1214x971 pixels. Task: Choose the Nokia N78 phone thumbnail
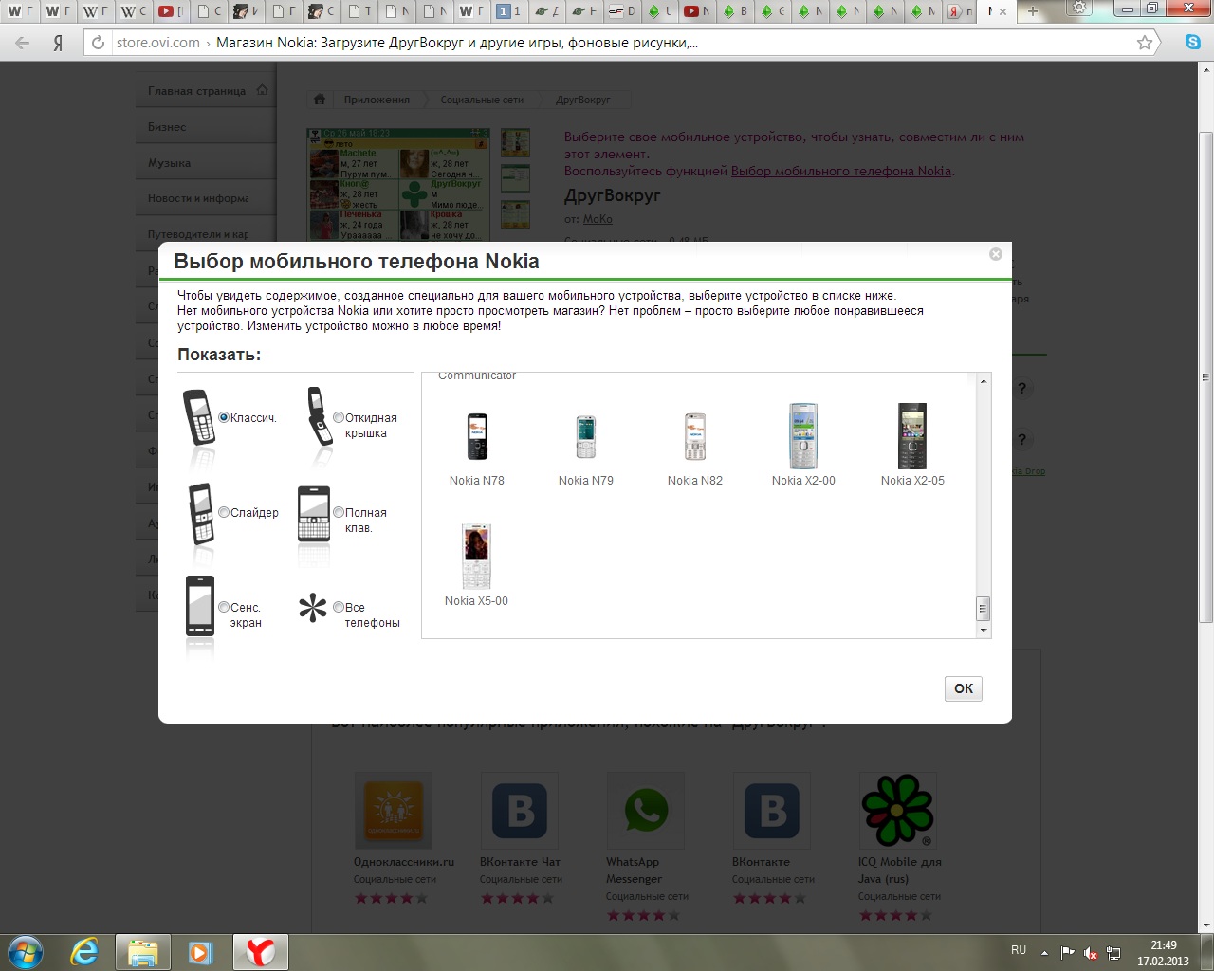coord(477,437)
